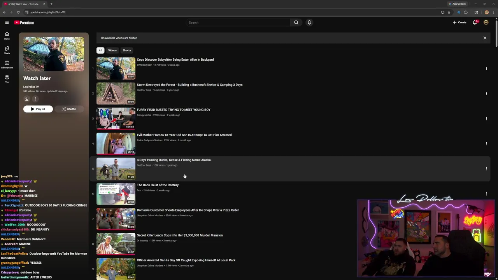Open title Domino's Customer Shoots Employees
This screenshot has height=280, width=498.
point(188,210)
